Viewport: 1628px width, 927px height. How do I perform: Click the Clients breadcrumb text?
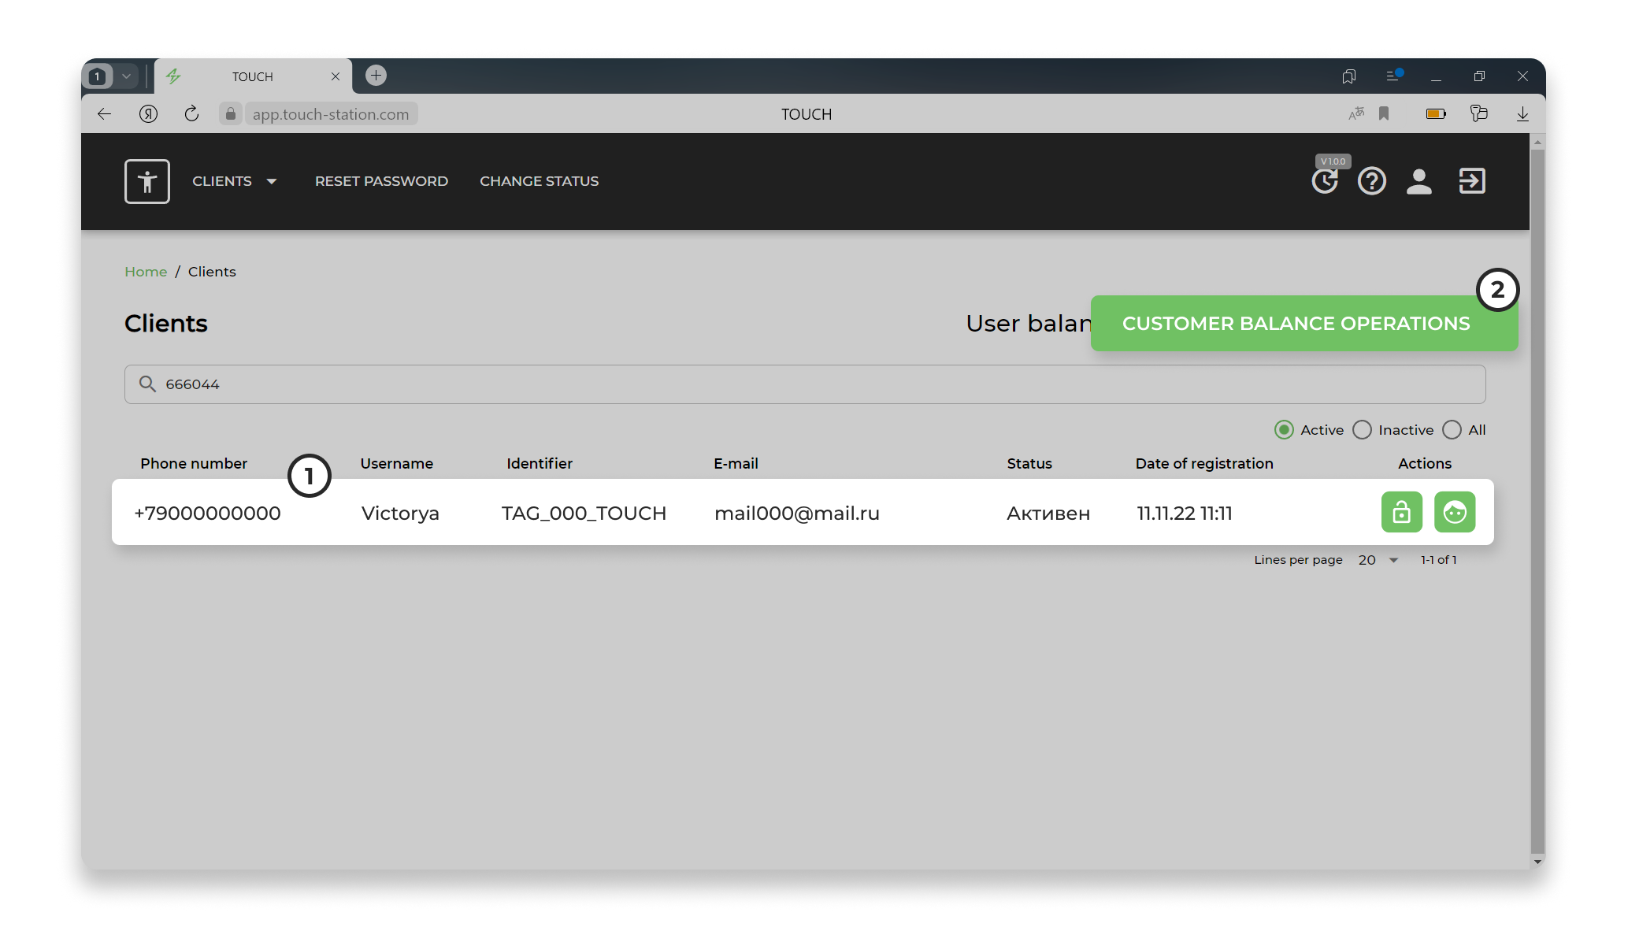point(212,272)
